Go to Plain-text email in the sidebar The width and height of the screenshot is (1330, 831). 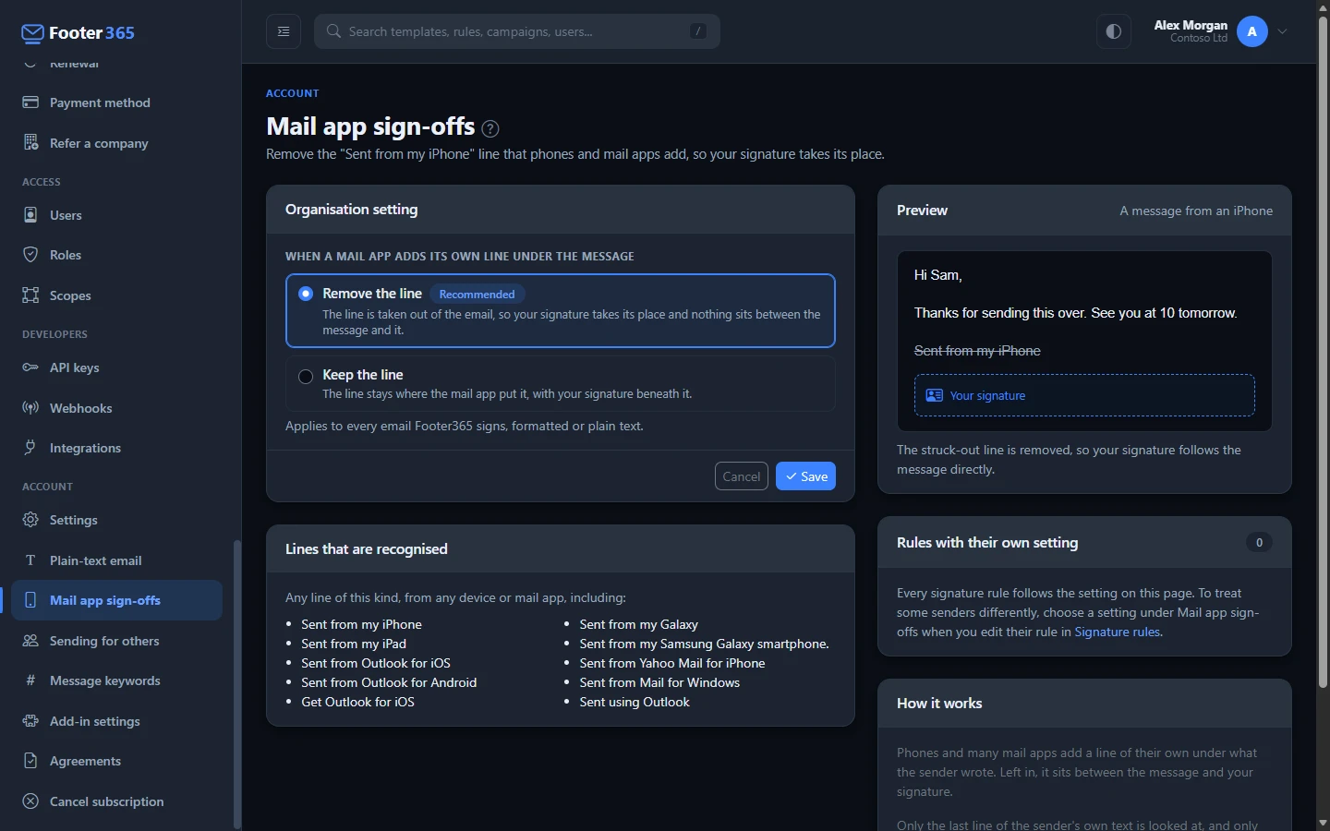(x=116, y=560)
